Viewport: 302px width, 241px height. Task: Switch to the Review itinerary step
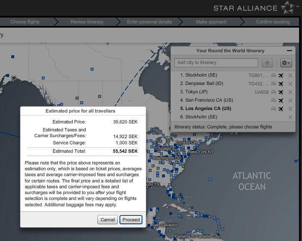coord(87,22)
